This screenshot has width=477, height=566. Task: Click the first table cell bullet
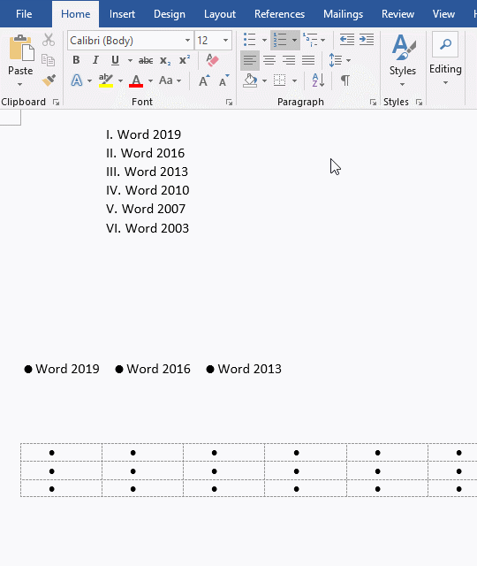(51, 453)
